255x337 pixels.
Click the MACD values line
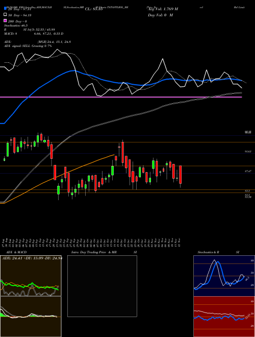click(x=34, y=34)
